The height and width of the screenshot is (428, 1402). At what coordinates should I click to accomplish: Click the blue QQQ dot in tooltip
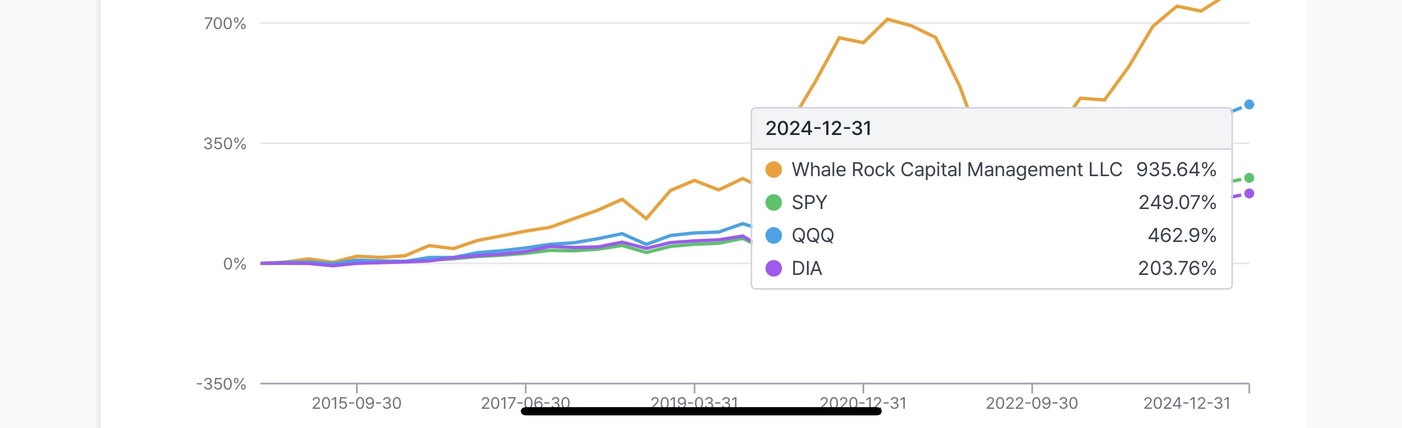tap(774, 235)
